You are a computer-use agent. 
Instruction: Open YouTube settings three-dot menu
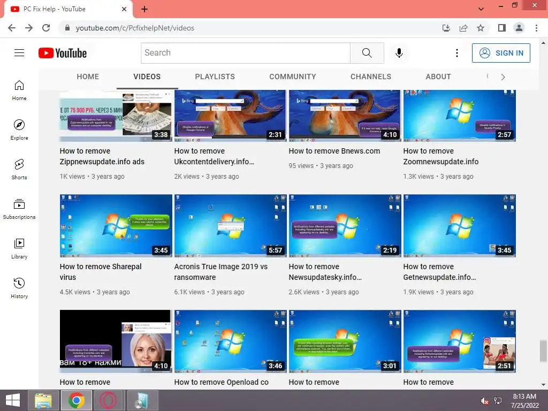tap(457, 53)
